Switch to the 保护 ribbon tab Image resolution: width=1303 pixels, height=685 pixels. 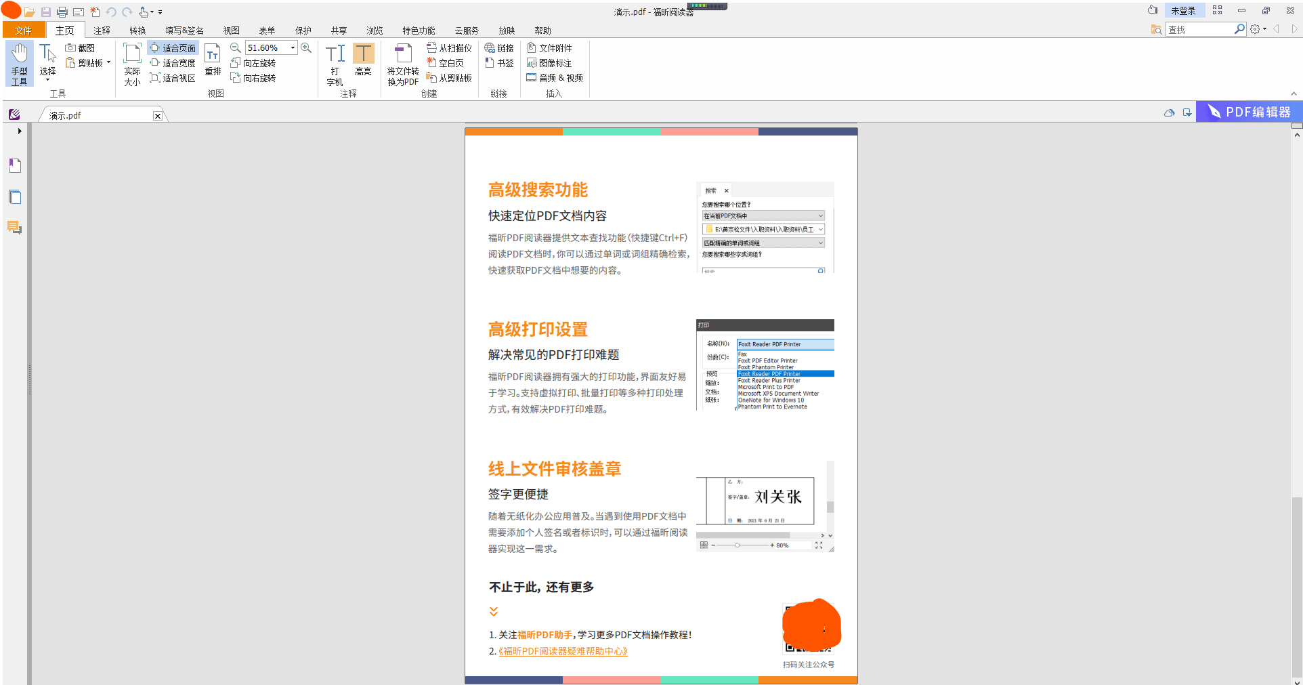303,30
